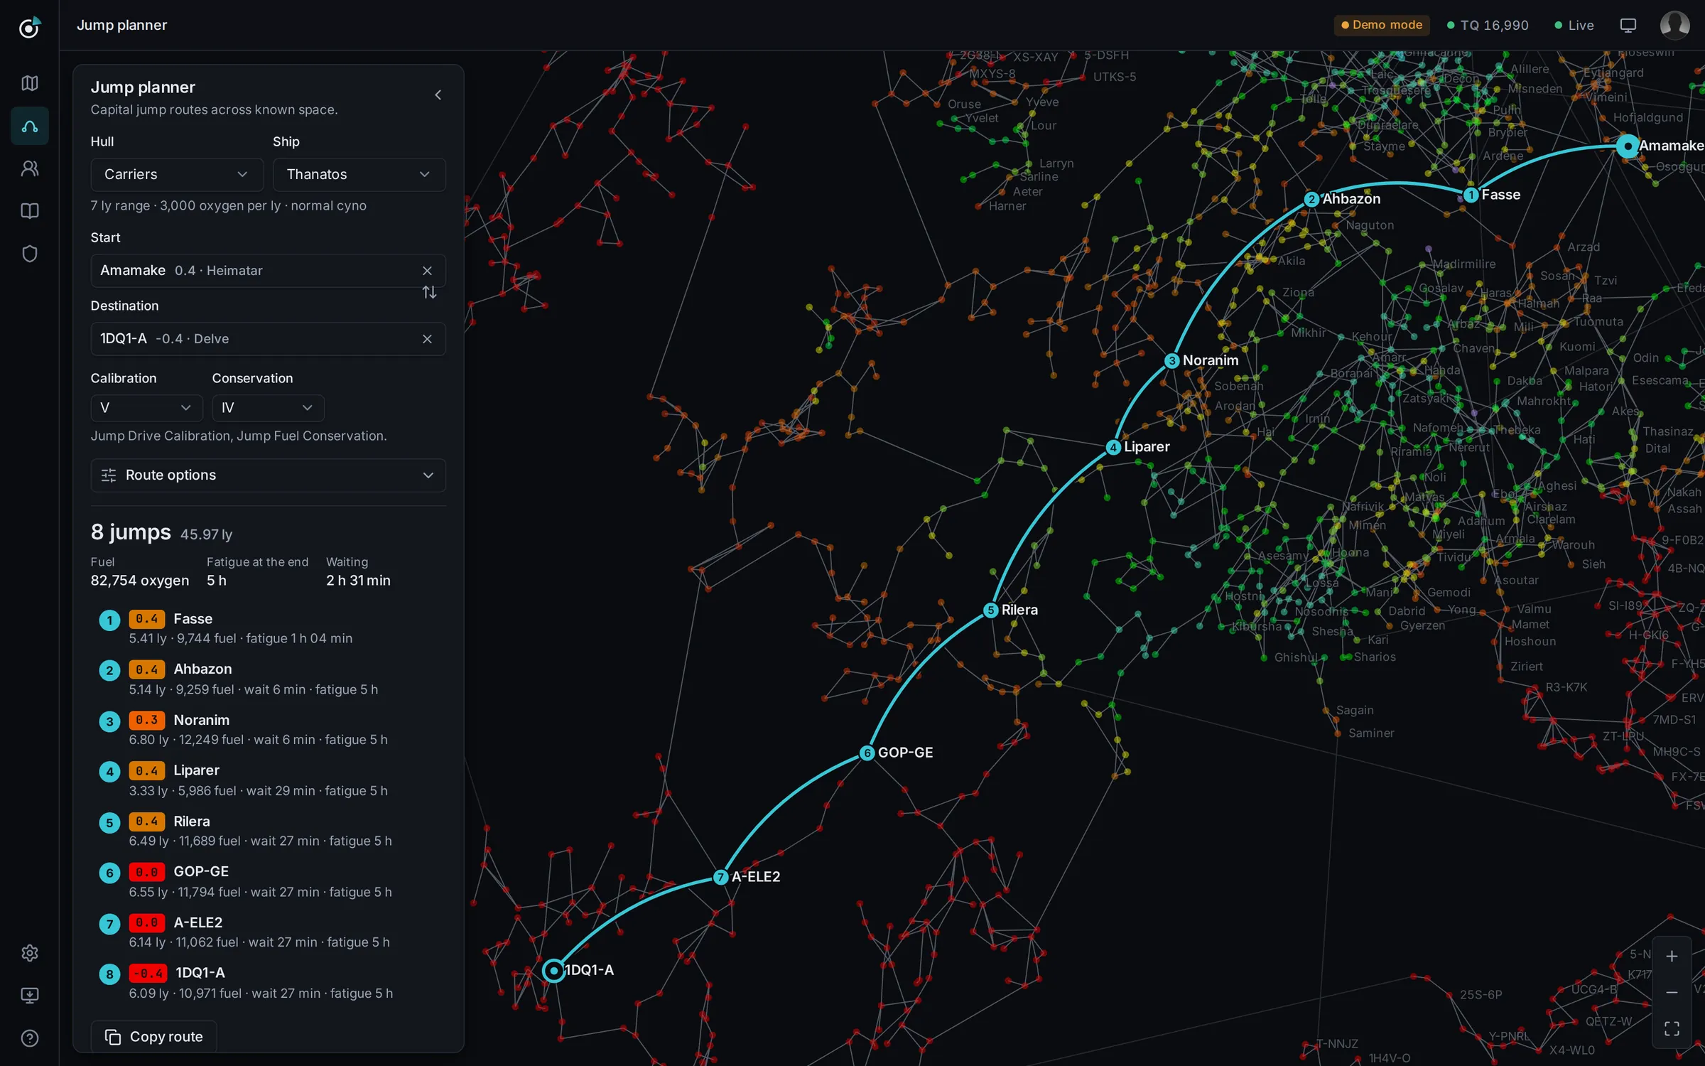The height and width of the screenshot is (1066, 1705).
Task: Click the Amamake start input field
Action: [268, 271]
